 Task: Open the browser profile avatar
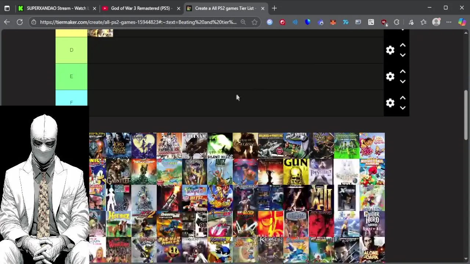point(436,22)
